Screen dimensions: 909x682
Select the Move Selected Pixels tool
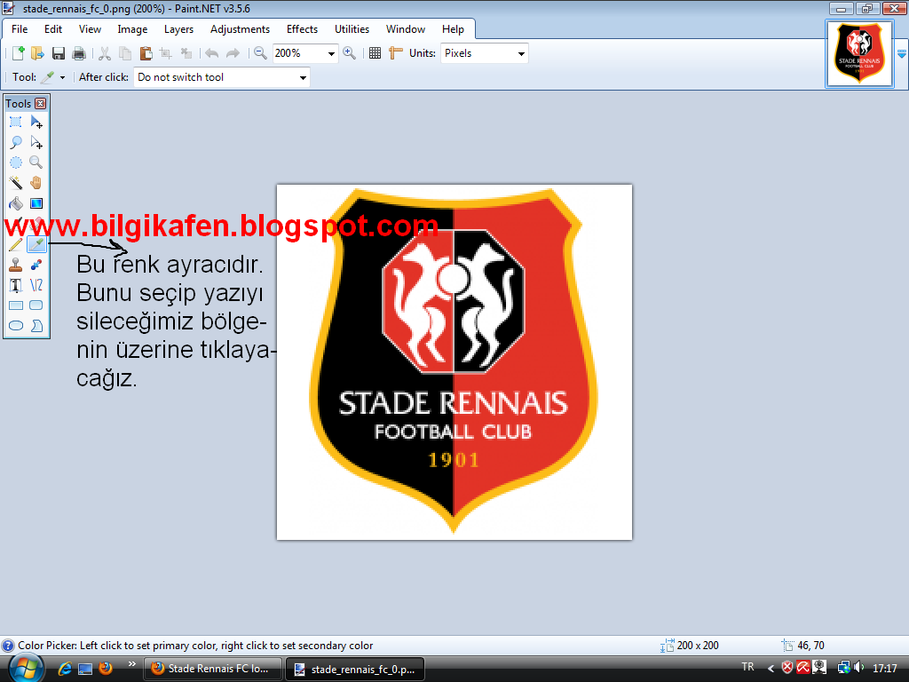pyautogui.click(x=36, y=122)
